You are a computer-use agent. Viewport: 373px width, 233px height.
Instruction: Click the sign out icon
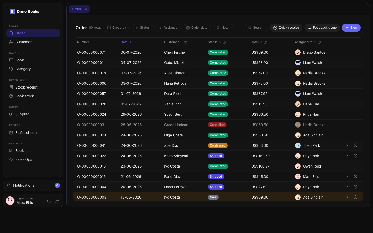tap(57, 201)
